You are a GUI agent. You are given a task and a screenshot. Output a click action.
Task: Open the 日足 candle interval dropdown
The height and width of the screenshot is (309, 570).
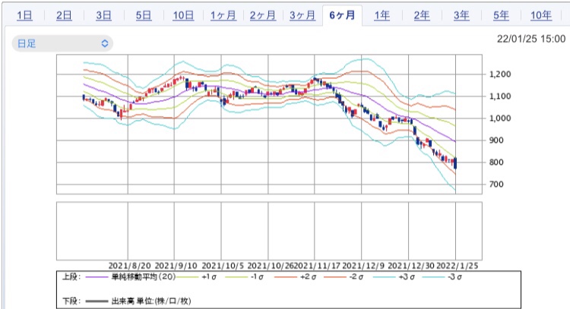[62, 43]
